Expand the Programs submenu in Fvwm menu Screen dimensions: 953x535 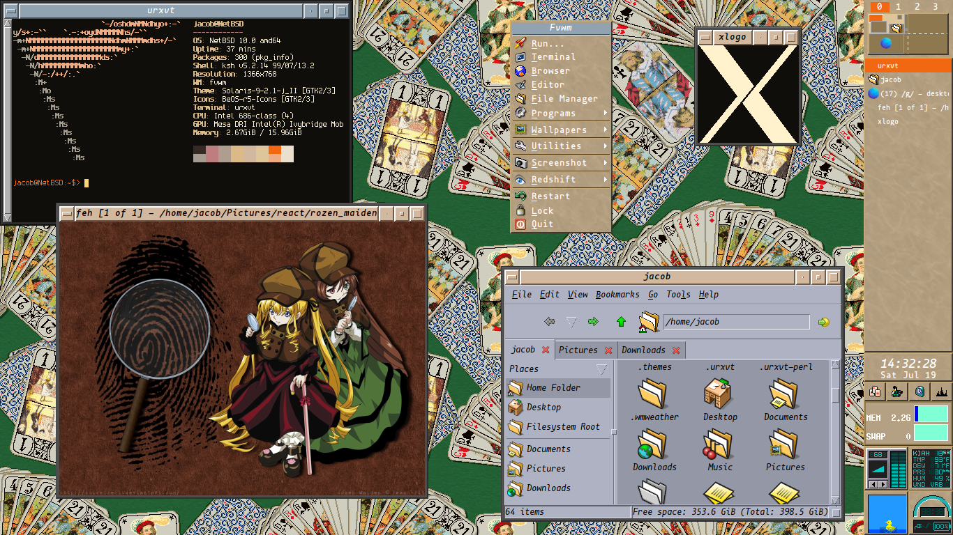[x=606, y=113]
